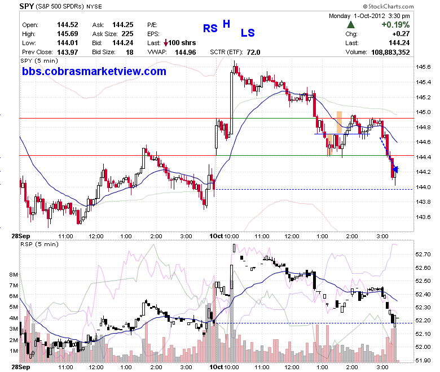This screenshot has width=440, height=372.
Task: Click the H annotation label
Action: tap(226, 24)
